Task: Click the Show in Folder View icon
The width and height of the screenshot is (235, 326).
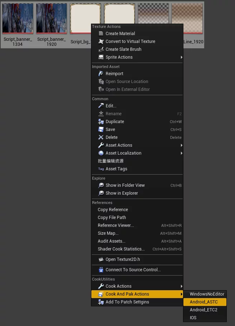Action: point(101,185)
